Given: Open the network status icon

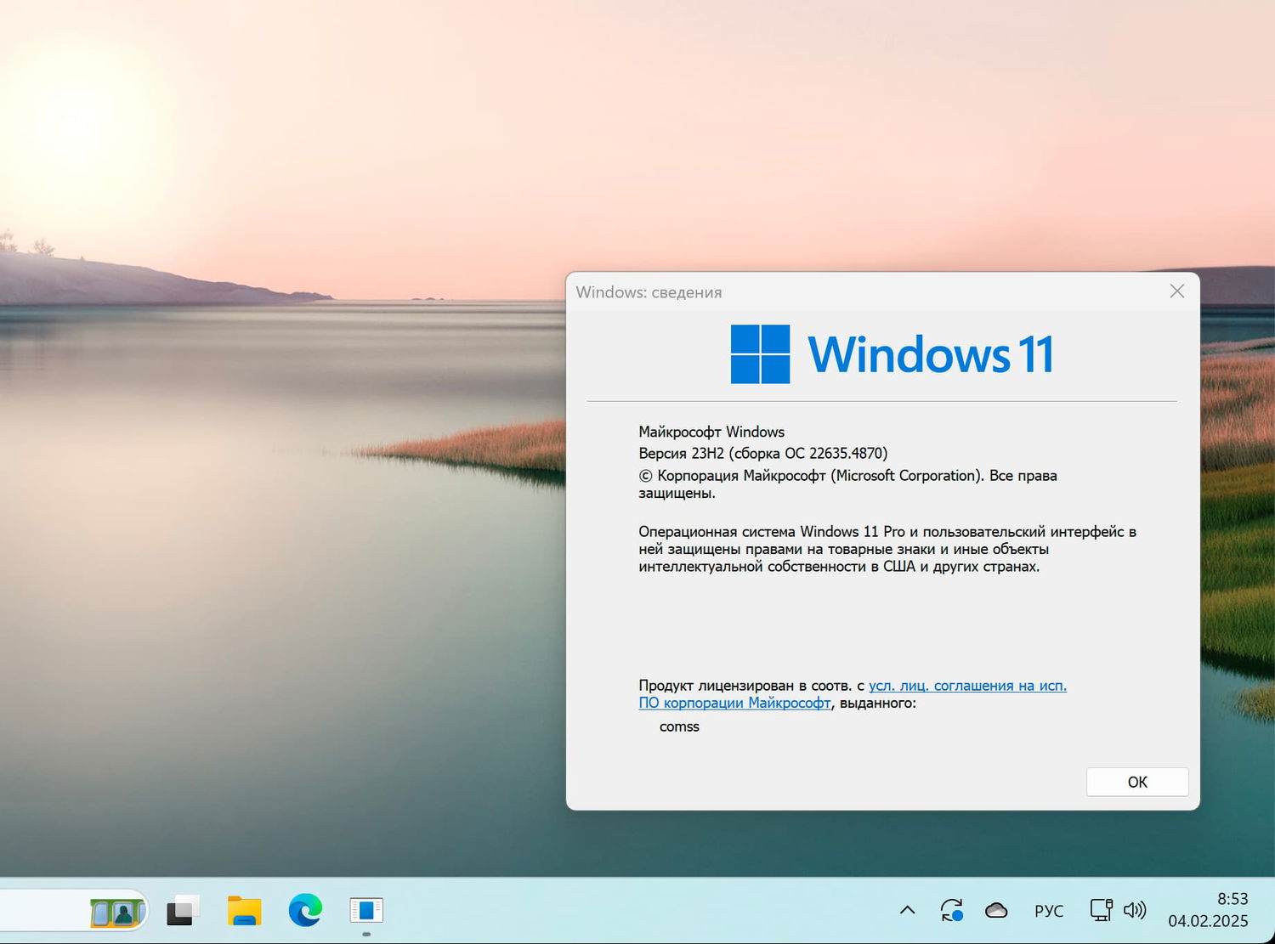Looking at the screenshot, I should click(1101, 911).
